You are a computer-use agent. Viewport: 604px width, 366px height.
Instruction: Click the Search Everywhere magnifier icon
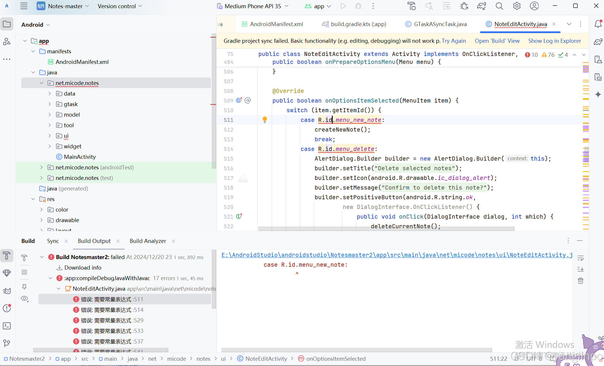(499, 6)
